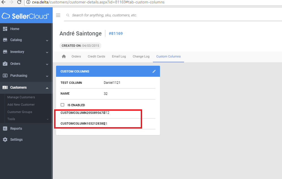282x179 pixels.
Task: Enable the Is Enabled checkbox
Action: pyautogui.click(x=63, y=105)
